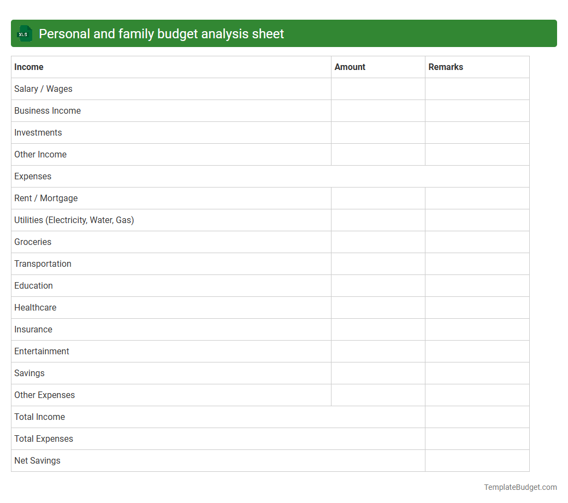568x503 pixels.
Task: Click the Groceries row label
Action: tap(33, 242)
